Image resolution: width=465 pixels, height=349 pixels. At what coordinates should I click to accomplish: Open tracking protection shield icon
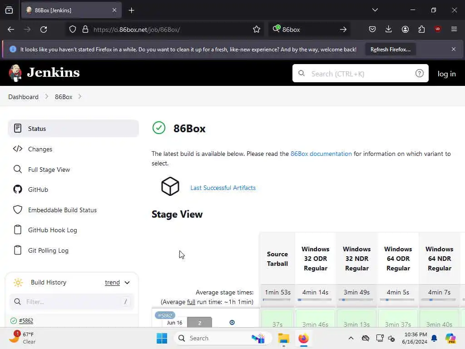click(73, 30)
